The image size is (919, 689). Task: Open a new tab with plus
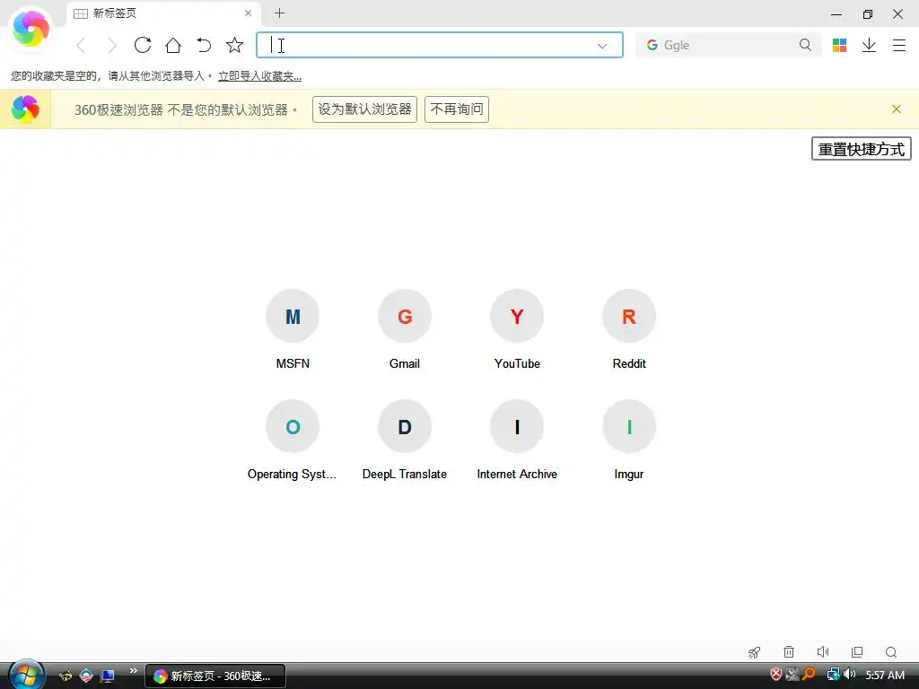click(280, 13)
